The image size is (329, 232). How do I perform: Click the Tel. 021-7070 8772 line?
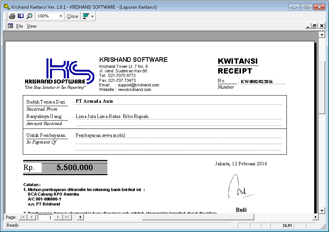[x=118, y=75]
